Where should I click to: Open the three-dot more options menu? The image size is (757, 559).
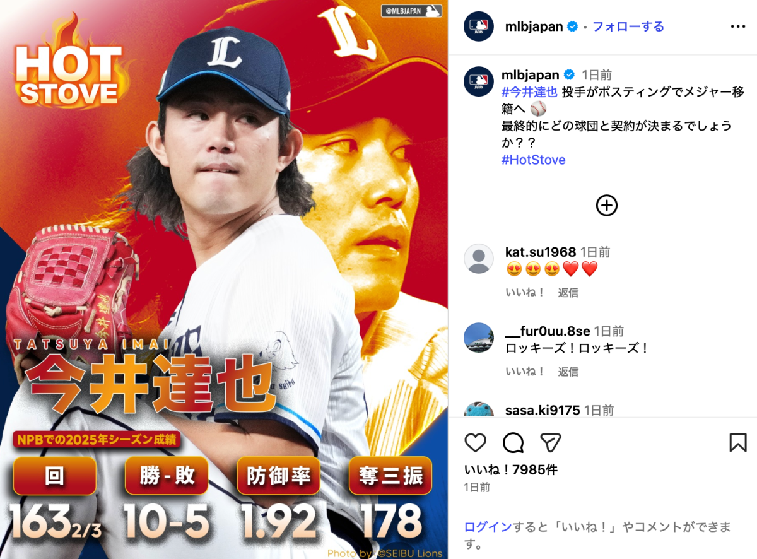point(737,26)
